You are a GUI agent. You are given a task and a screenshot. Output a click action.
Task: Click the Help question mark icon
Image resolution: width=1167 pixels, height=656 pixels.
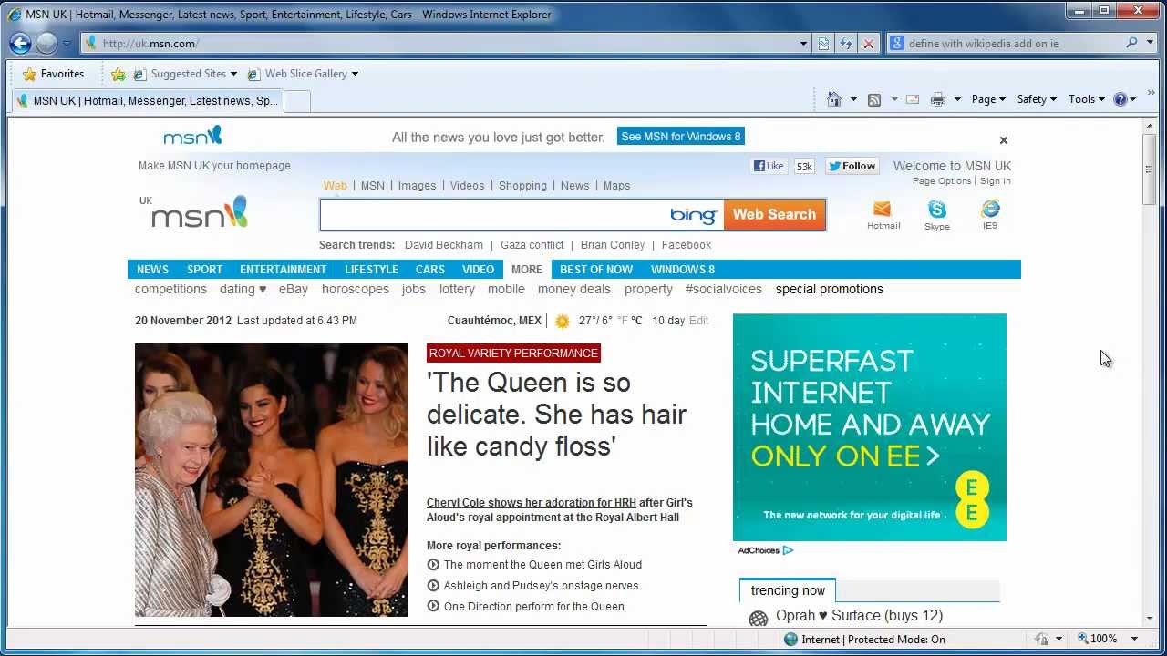point(1121,99)
